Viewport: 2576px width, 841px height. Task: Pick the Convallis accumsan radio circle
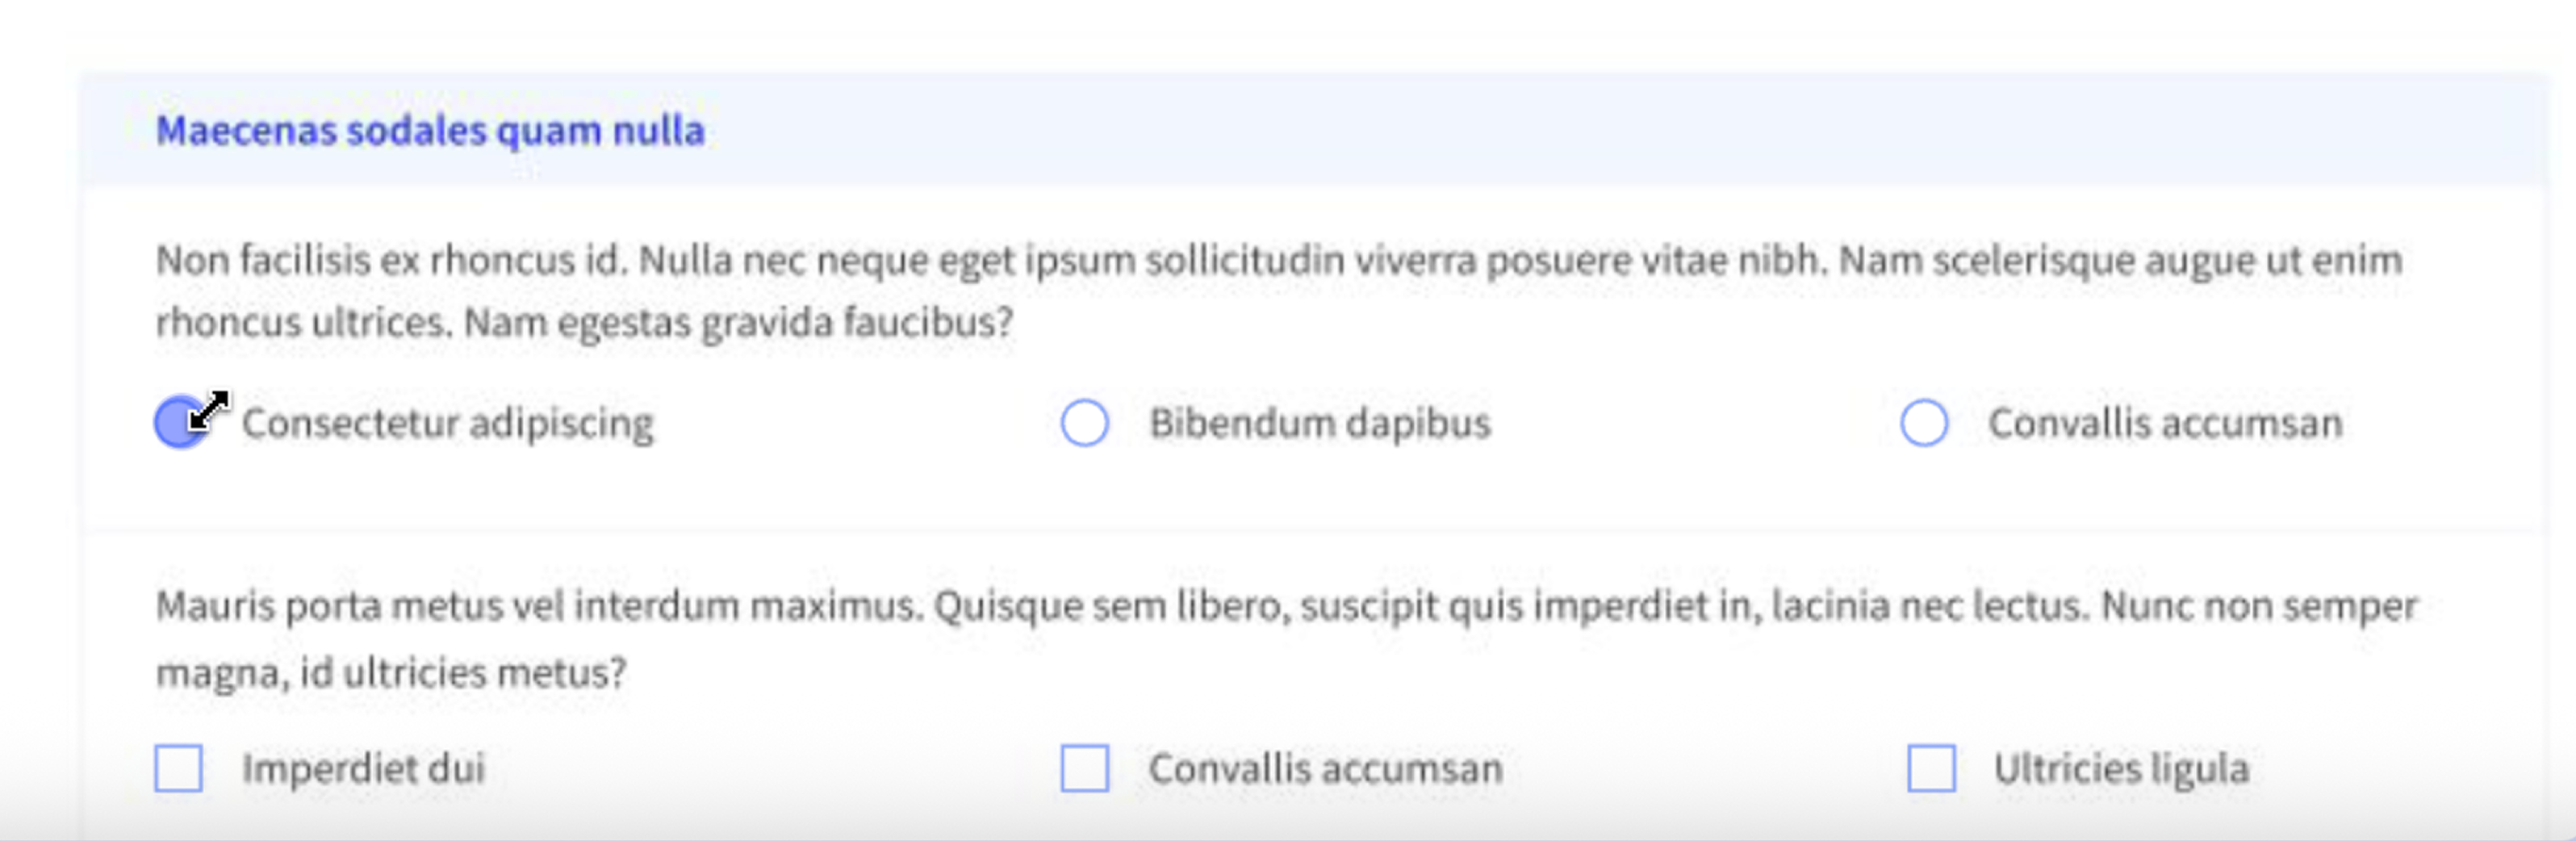[x=1924, y=423]
